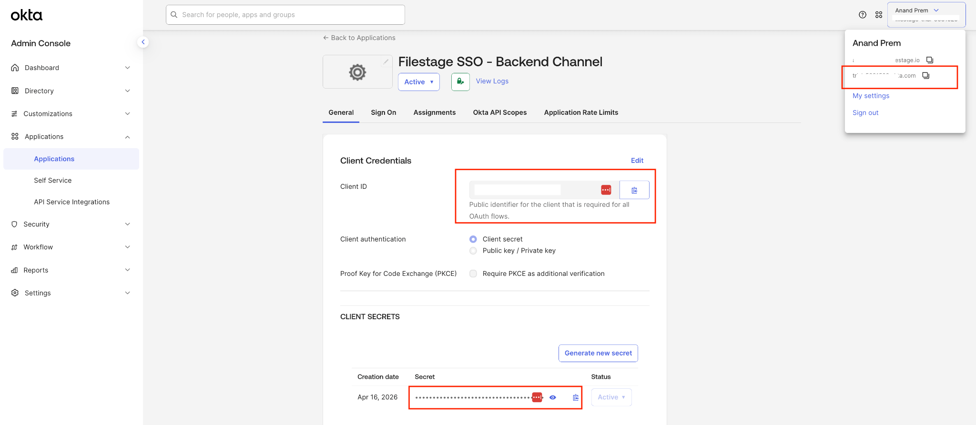Open the apps grid icon in header
This screenshot has height=425, width=976.
tap(879, 15)
